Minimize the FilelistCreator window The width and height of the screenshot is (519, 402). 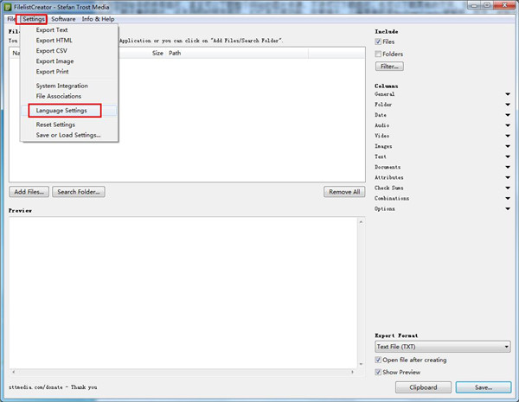click(x=475, y=5)
